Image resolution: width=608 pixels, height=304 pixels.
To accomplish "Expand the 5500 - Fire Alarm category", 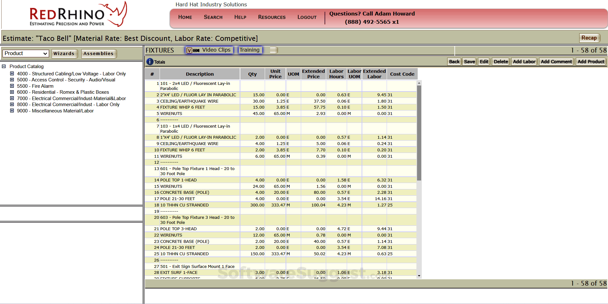I will tap(12, 86).
